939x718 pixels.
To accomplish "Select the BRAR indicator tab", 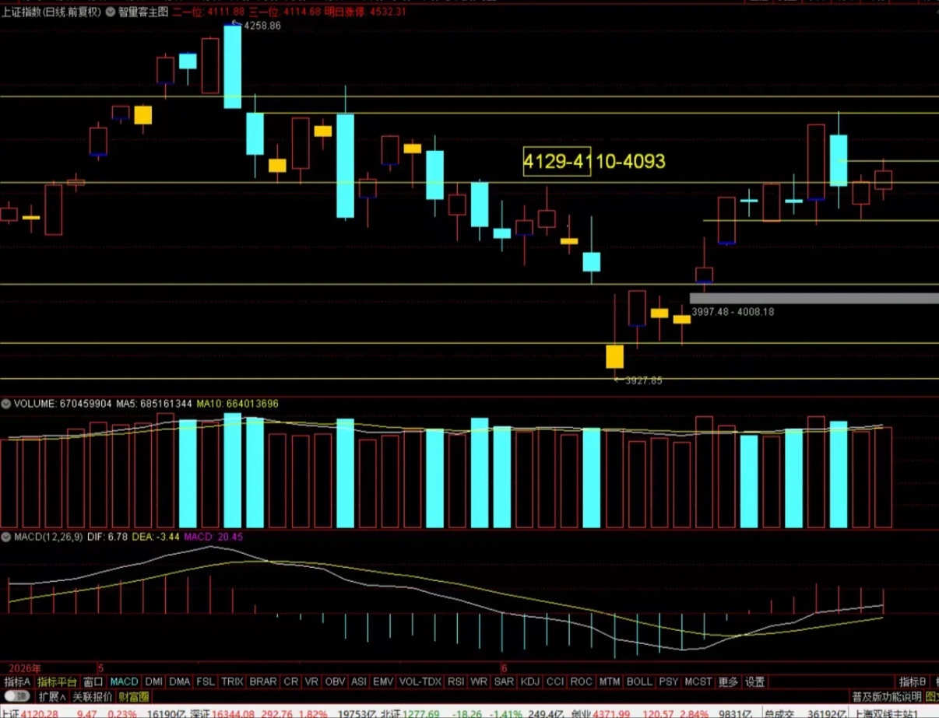I will pyautogui.click(x=263, y=681).
